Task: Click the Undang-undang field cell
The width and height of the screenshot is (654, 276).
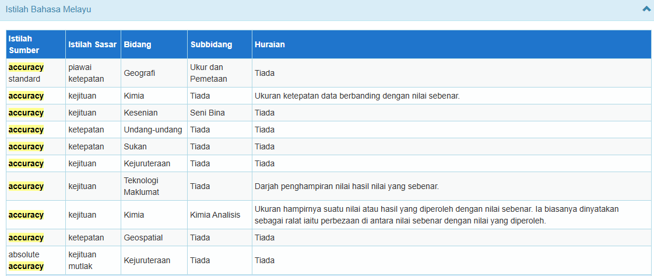Action: tap(154, 130)
